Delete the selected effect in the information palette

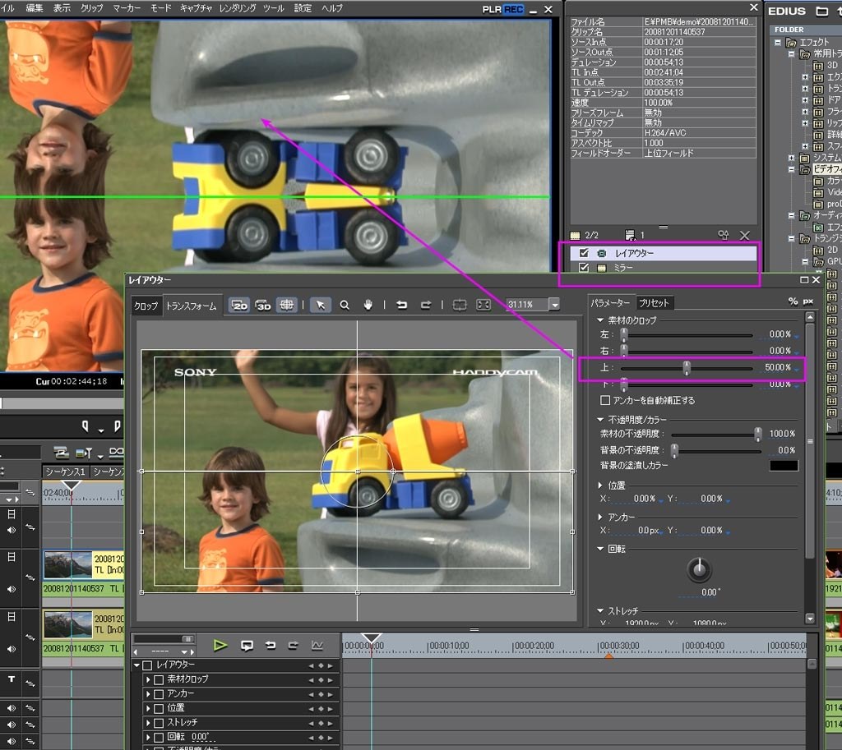click(x=744, y=235)
